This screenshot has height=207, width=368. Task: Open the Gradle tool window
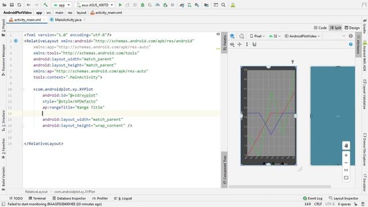365,26
